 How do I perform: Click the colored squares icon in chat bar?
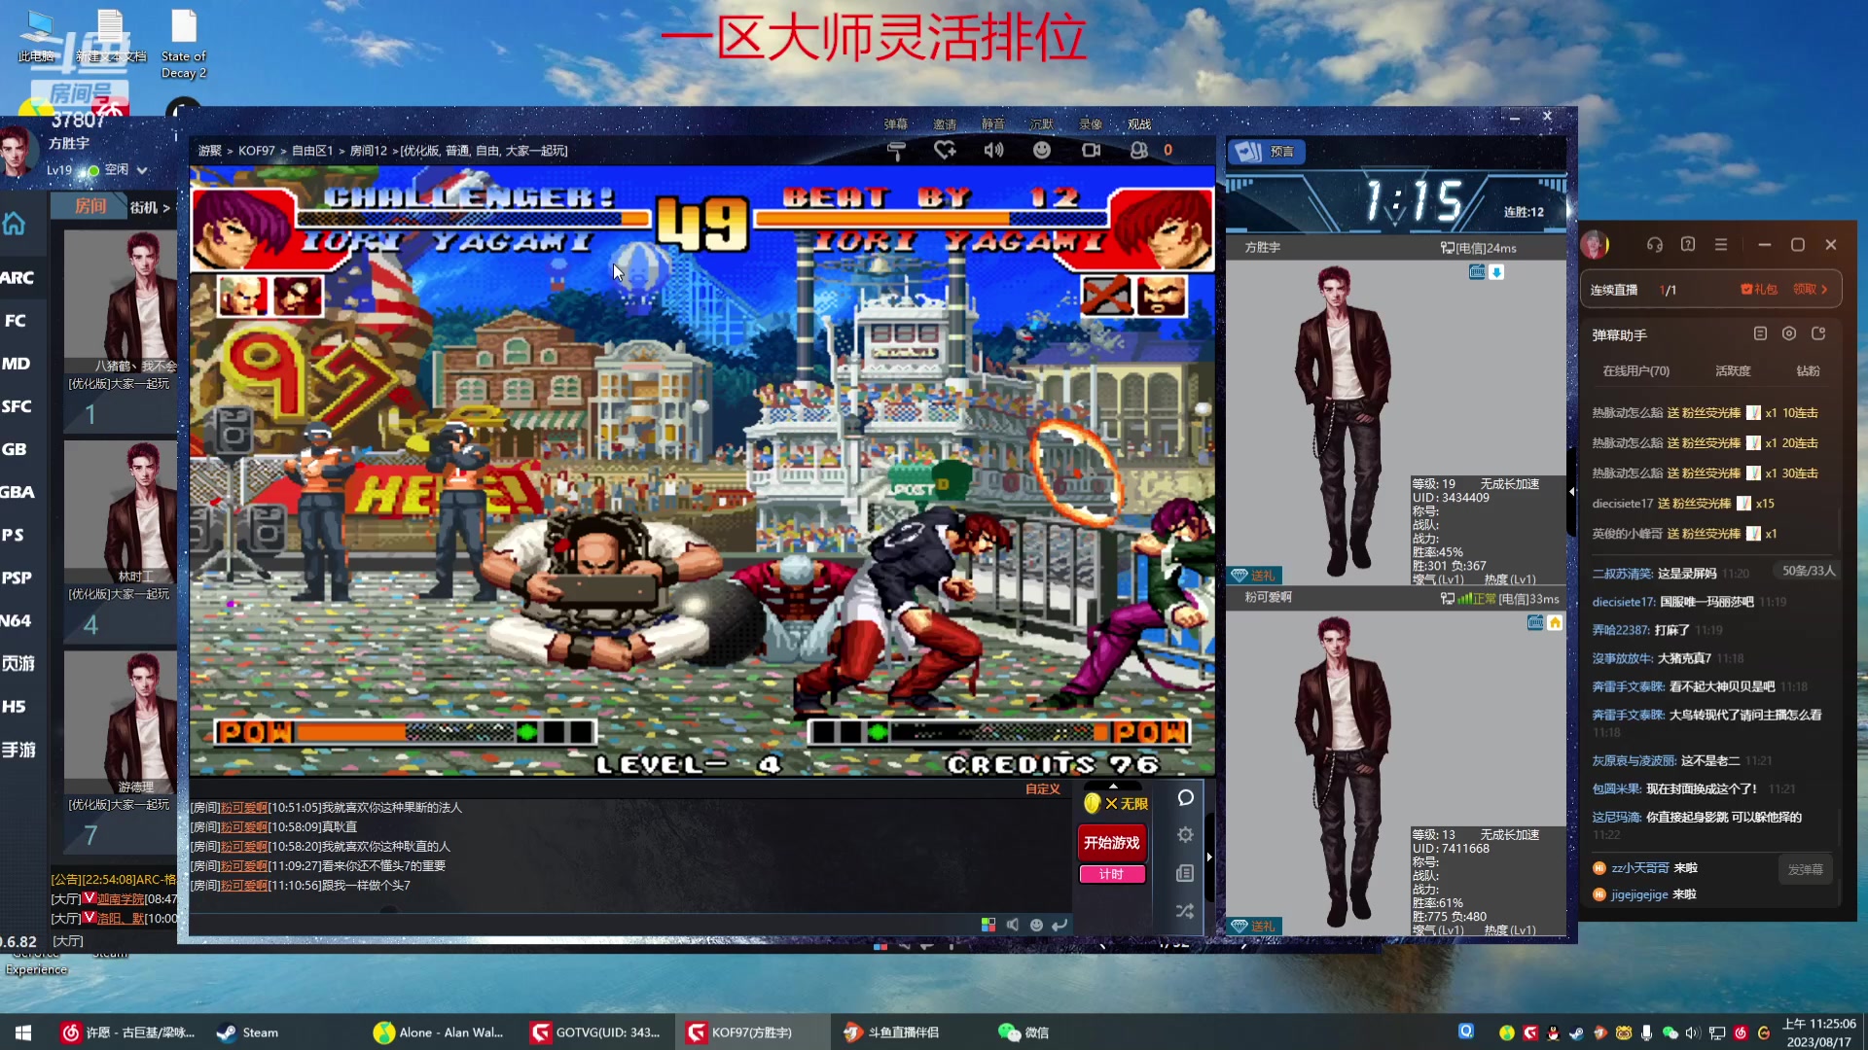(x=988, y=925)
